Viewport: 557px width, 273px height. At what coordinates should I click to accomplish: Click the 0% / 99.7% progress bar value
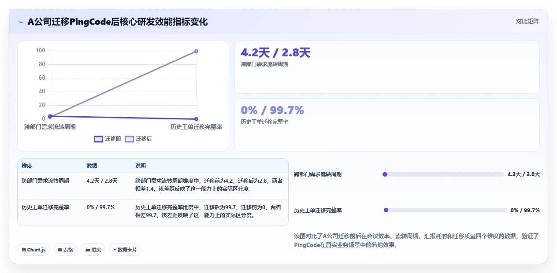525,210
